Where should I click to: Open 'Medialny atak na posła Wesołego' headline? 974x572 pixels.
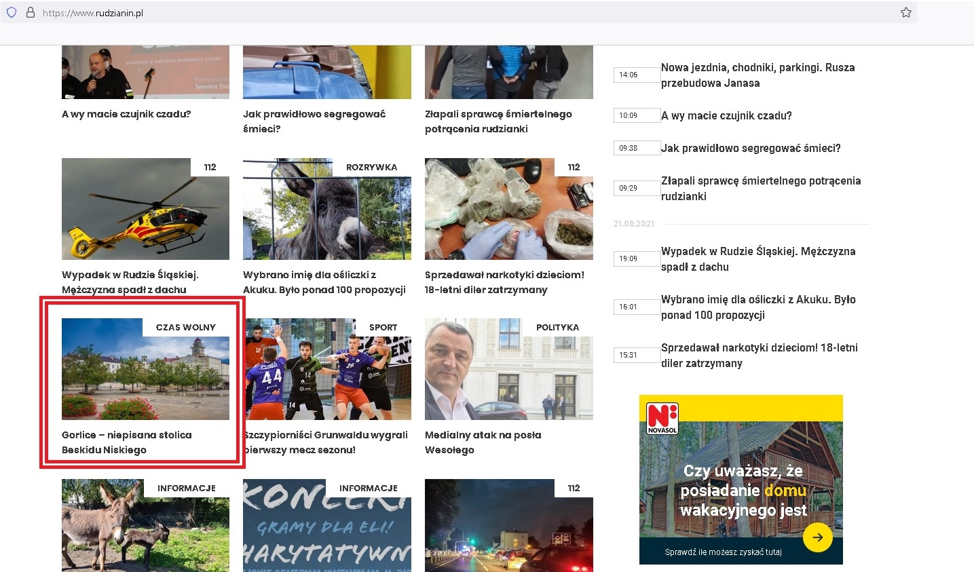483,442
